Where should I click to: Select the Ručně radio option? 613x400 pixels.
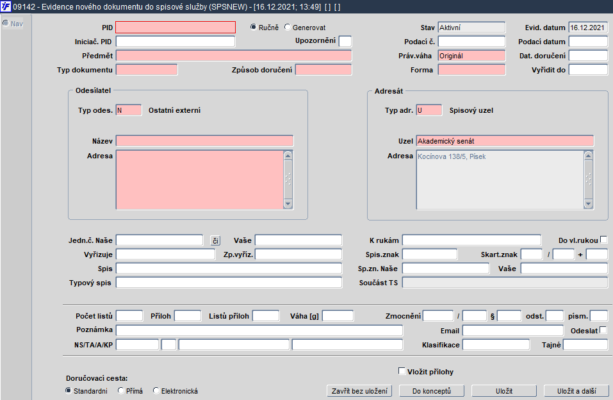point(254,28)
